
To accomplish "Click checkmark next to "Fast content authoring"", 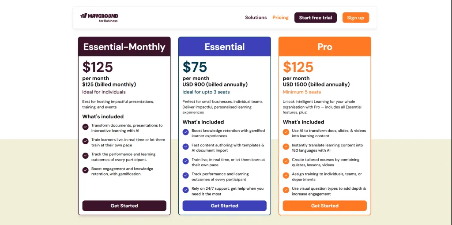I will tap(186, 146).
